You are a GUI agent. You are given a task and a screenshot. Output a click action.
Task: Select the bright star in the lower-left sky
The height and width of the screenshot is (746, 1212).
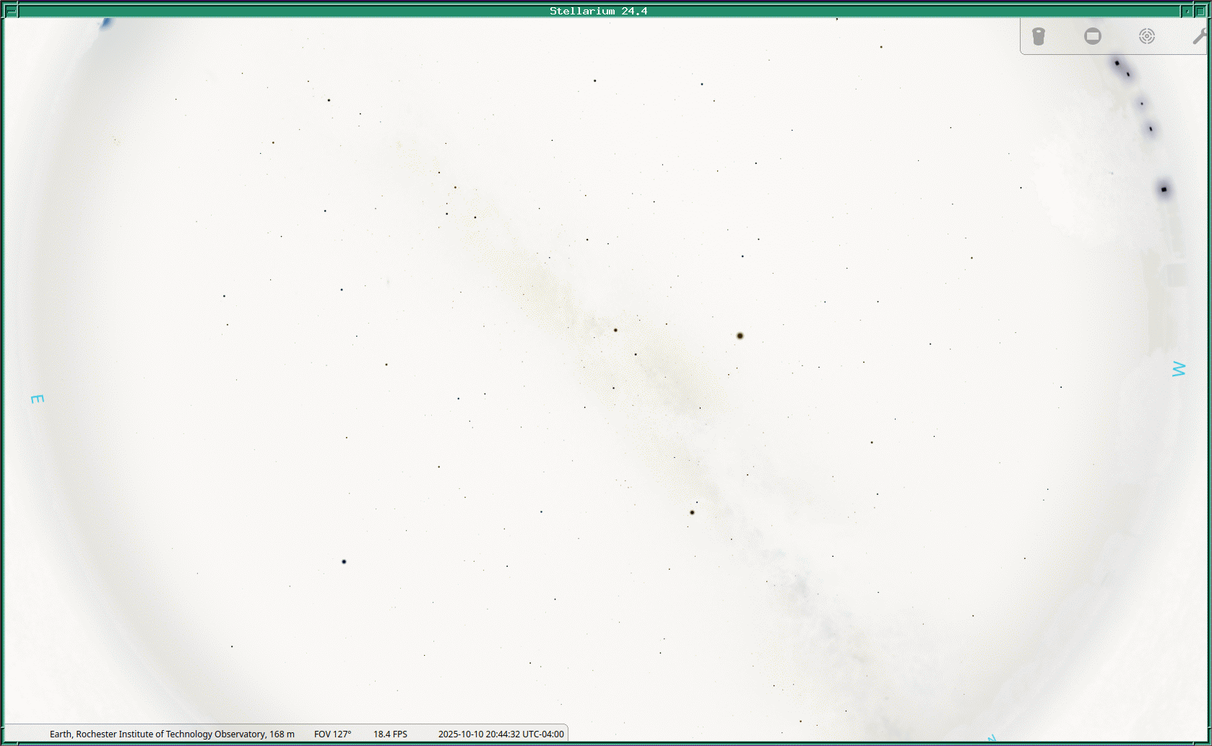click(344, 561)
